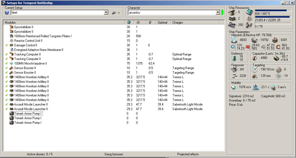Screen dimensions: 296x158
Task: Click the sensor strength icon showing 19
Action: [279, 76]
